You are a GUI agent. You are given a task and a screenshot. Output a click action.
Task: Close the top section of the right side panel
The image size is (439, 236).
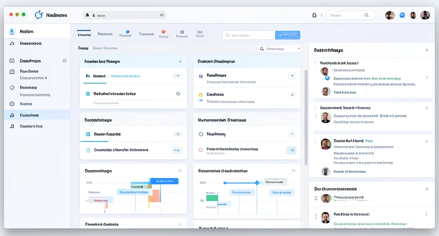(427, 51)
